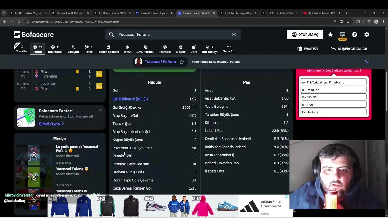
Task: Open a new browser tab
Action: [346, 13]
